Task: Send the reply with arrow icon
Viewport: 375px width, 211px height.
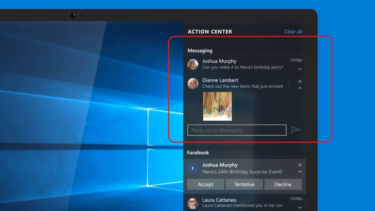Action: 295,130
